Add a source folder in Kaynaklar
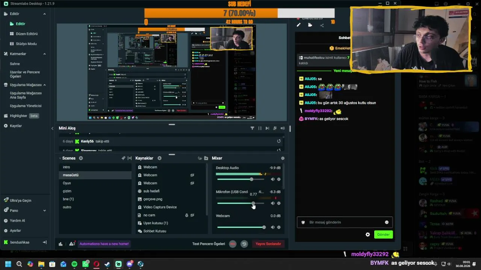 tap(206, 158)
